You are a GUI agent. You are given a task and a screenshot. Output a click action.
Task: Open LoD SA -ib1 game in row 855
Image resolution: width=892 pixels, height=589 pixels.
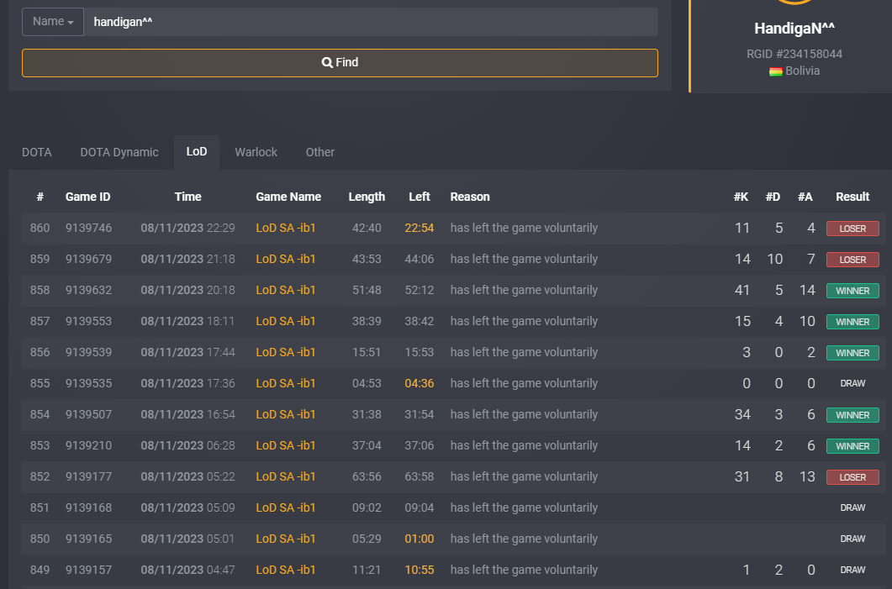pos(286,383)
